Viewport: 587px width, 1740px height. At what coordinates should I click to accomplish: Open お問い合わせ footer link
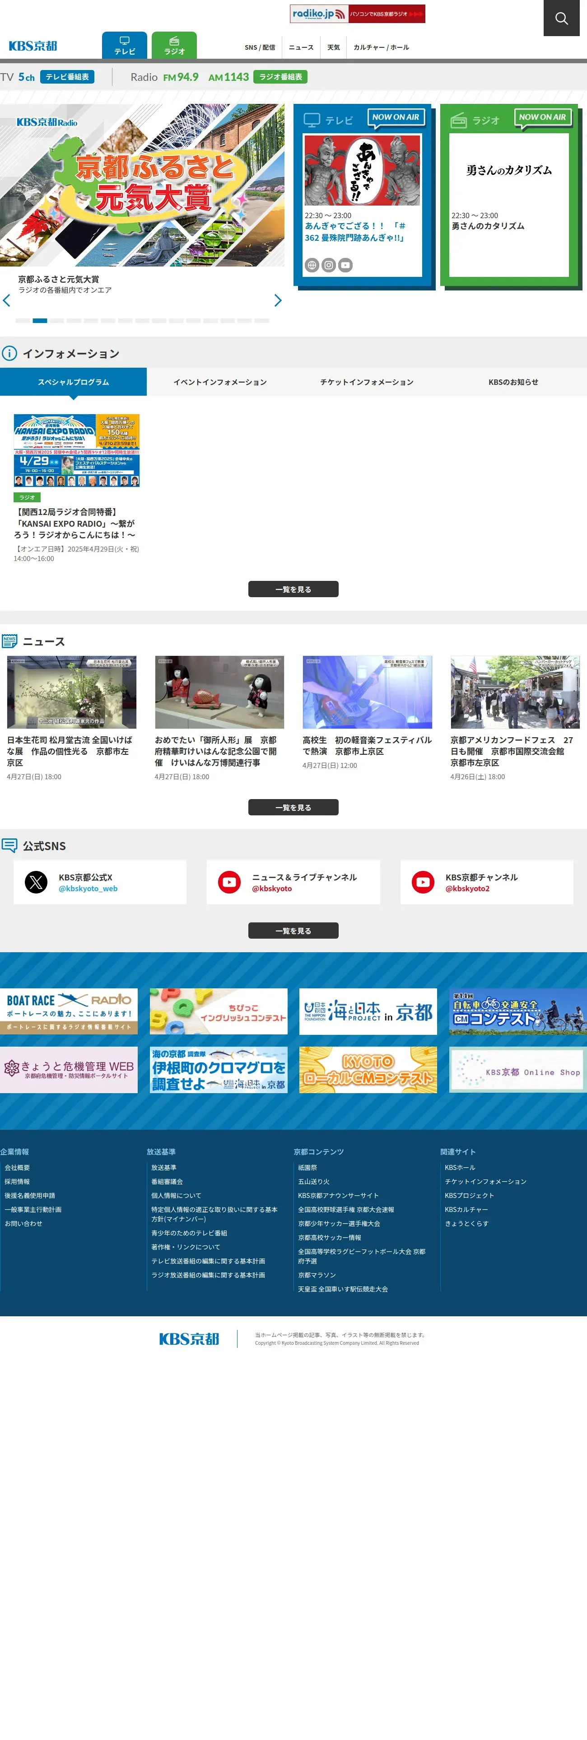(23, 1223)
